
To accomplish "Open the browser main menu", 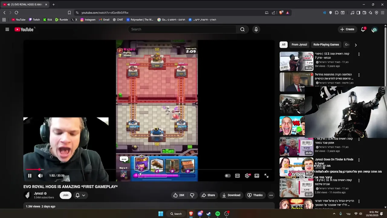I will pyautogui.click(x=382, y=13).
